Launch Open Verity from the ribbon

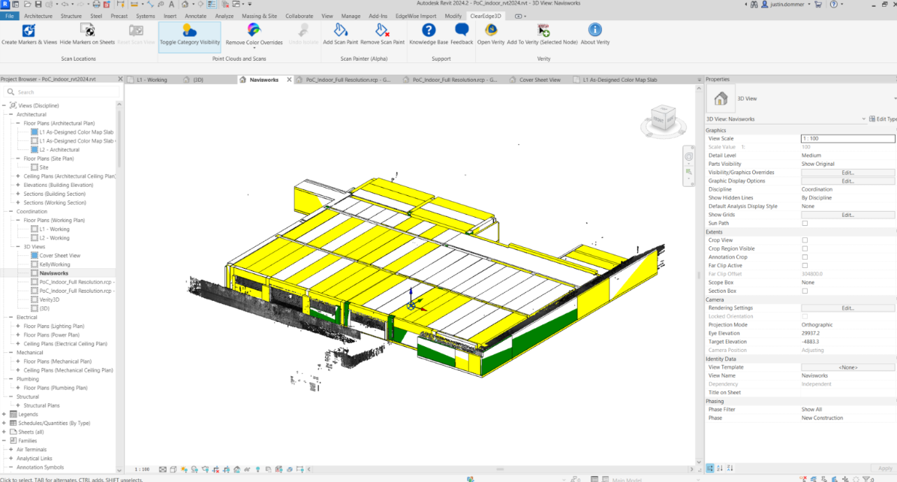tap(491, 31)
